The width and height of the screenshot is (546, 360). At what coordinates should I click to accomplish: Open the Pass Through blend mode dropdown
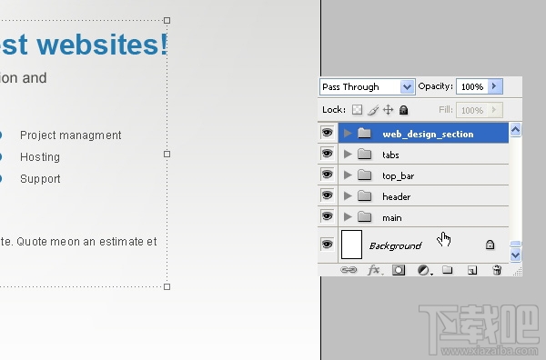[x=368, y=86]
